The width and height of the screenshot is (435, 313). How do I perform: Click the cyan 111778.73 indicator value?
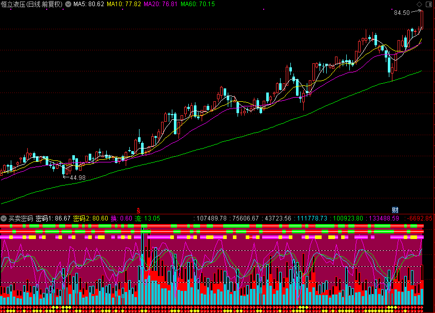click(x=312, y=218)
